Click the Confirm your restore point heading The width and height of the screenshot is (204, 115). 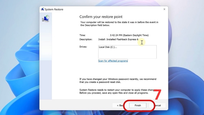[x=101, y=17]
